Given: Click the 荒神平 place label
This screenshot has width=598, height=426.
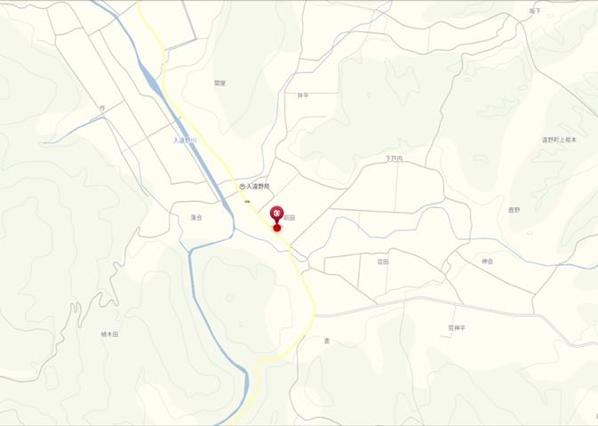Looking at the screenshot, I should pos(457,328).
